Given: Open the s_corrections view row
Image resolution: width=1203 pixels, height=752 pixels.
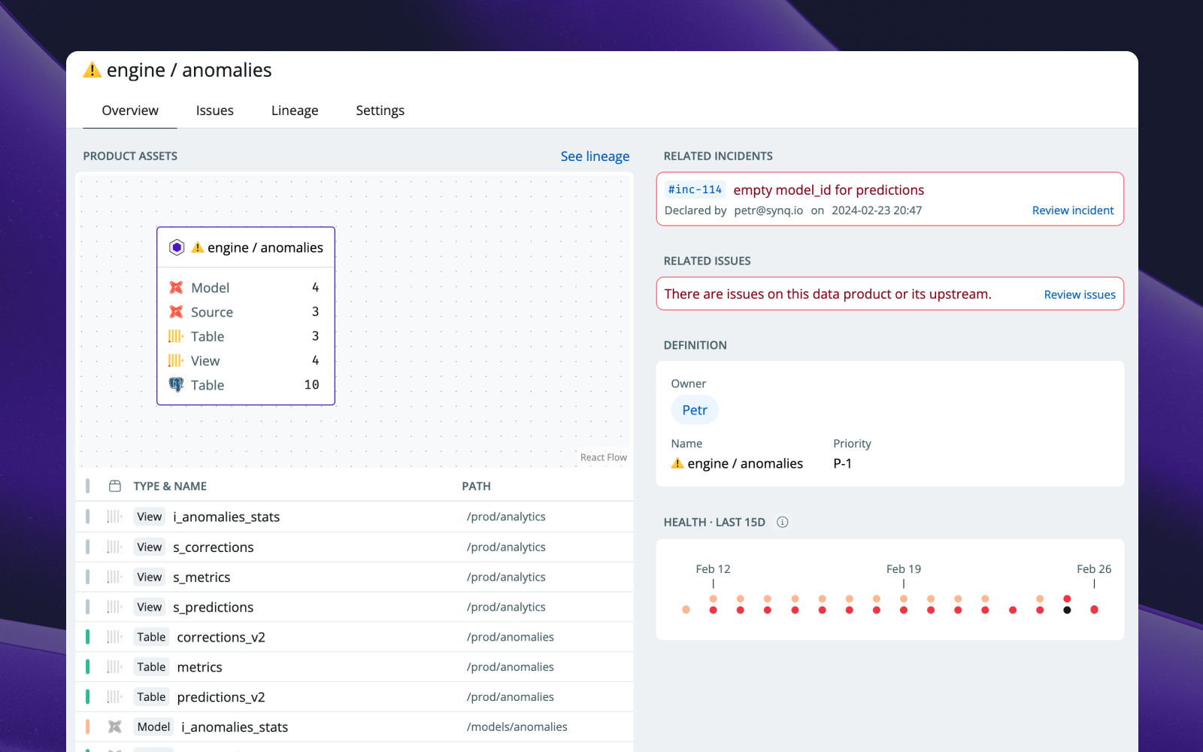Looking at the screenshot, I should tap(354, 547).
